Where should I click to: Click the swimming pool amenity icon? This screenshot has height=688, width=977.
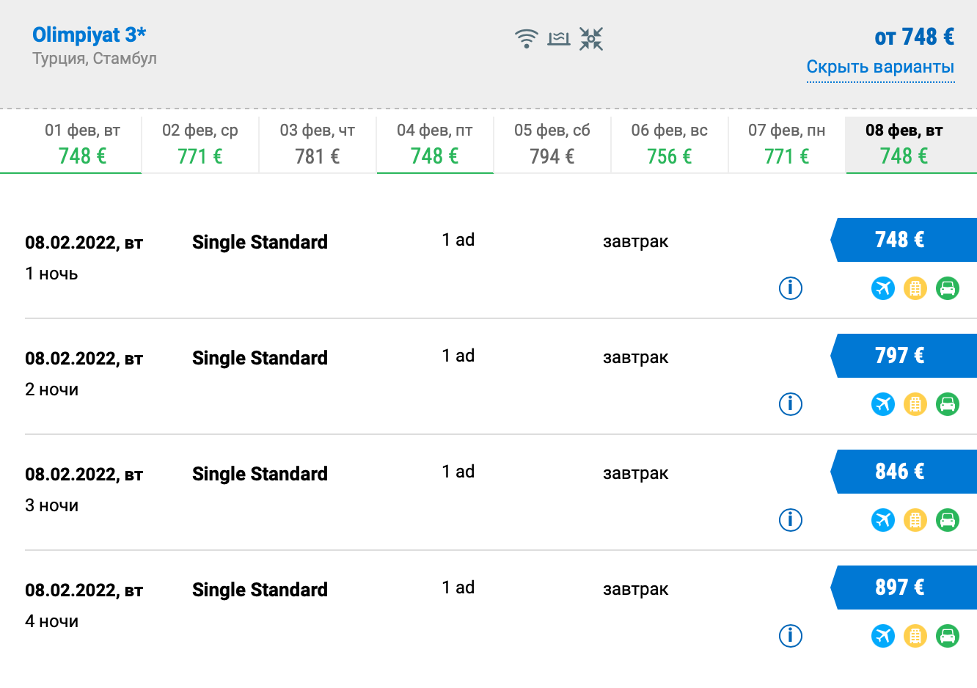pyautogui.click(x=559, y=39)
